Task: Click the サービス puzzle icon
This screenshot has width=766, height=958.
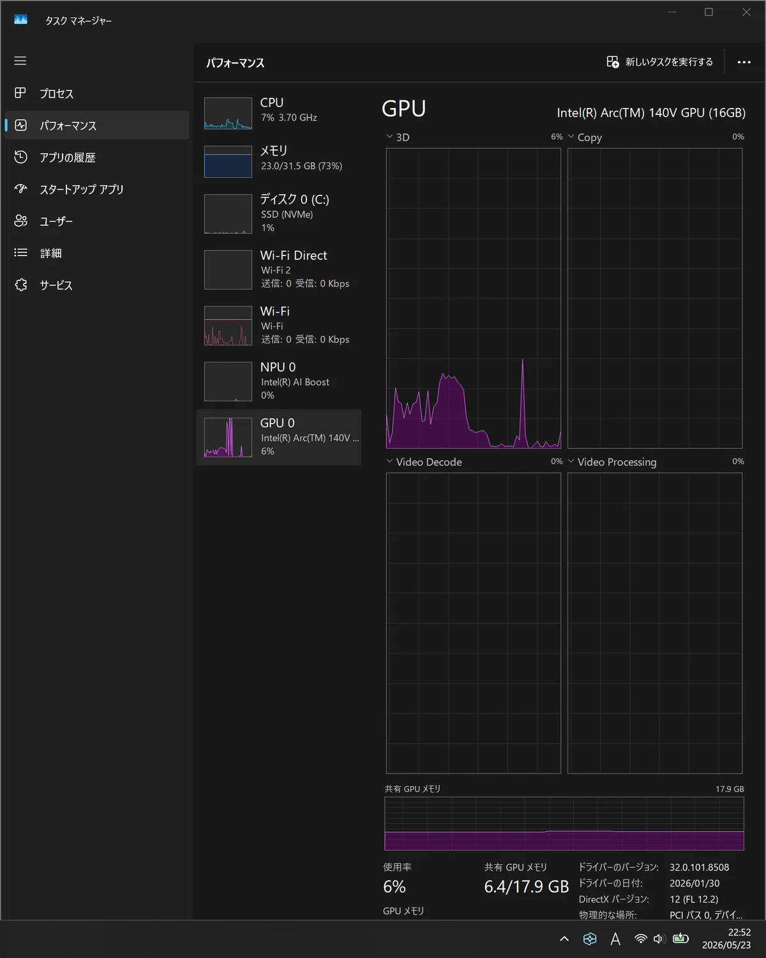Action: 20,285
